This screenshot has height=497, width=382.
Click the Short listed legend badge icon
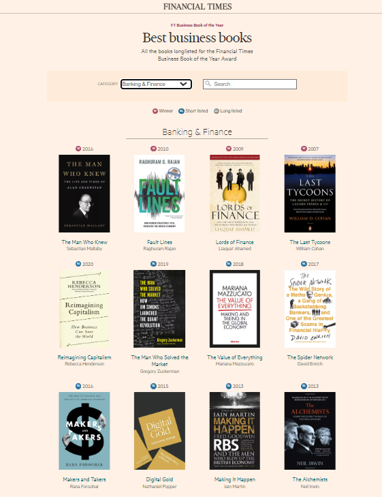click(181, 111)
